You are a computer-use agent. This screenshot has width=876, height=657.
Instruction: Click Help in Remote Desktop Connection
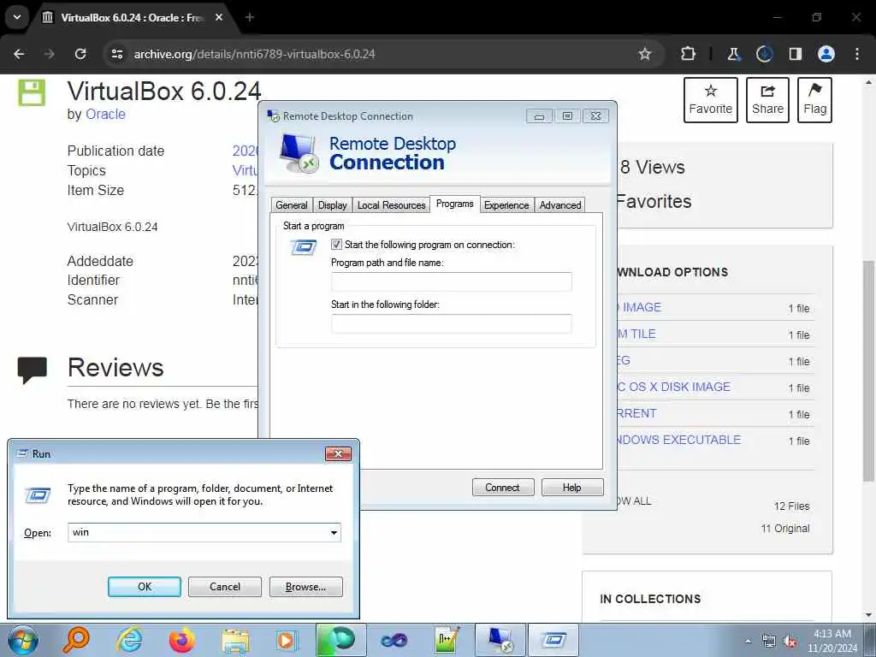tap(572, 487)
